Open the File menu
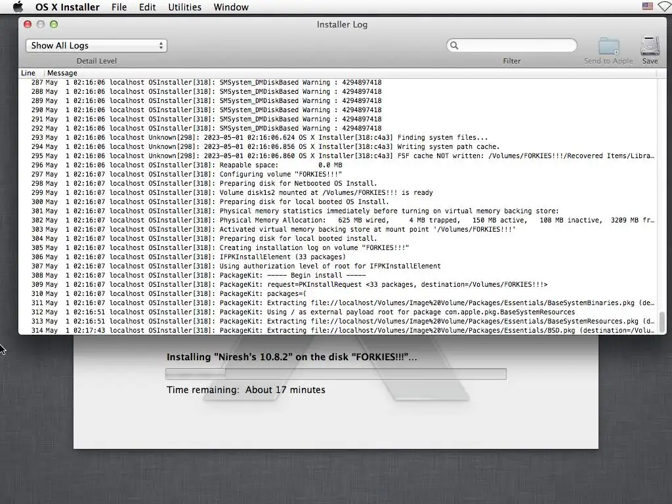Image resolution: width=672 pixels, height=504 pixels. (x=119, y=7)
